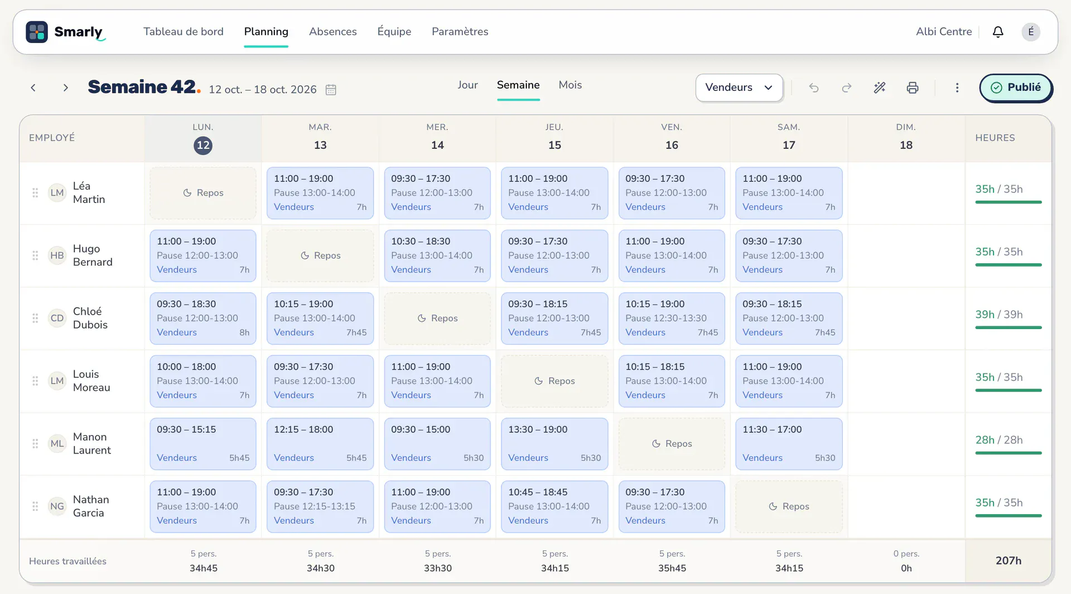Grab the drag handle beside Léa Martin
The image size is (1071, 594).
click(x=35, y=193)
